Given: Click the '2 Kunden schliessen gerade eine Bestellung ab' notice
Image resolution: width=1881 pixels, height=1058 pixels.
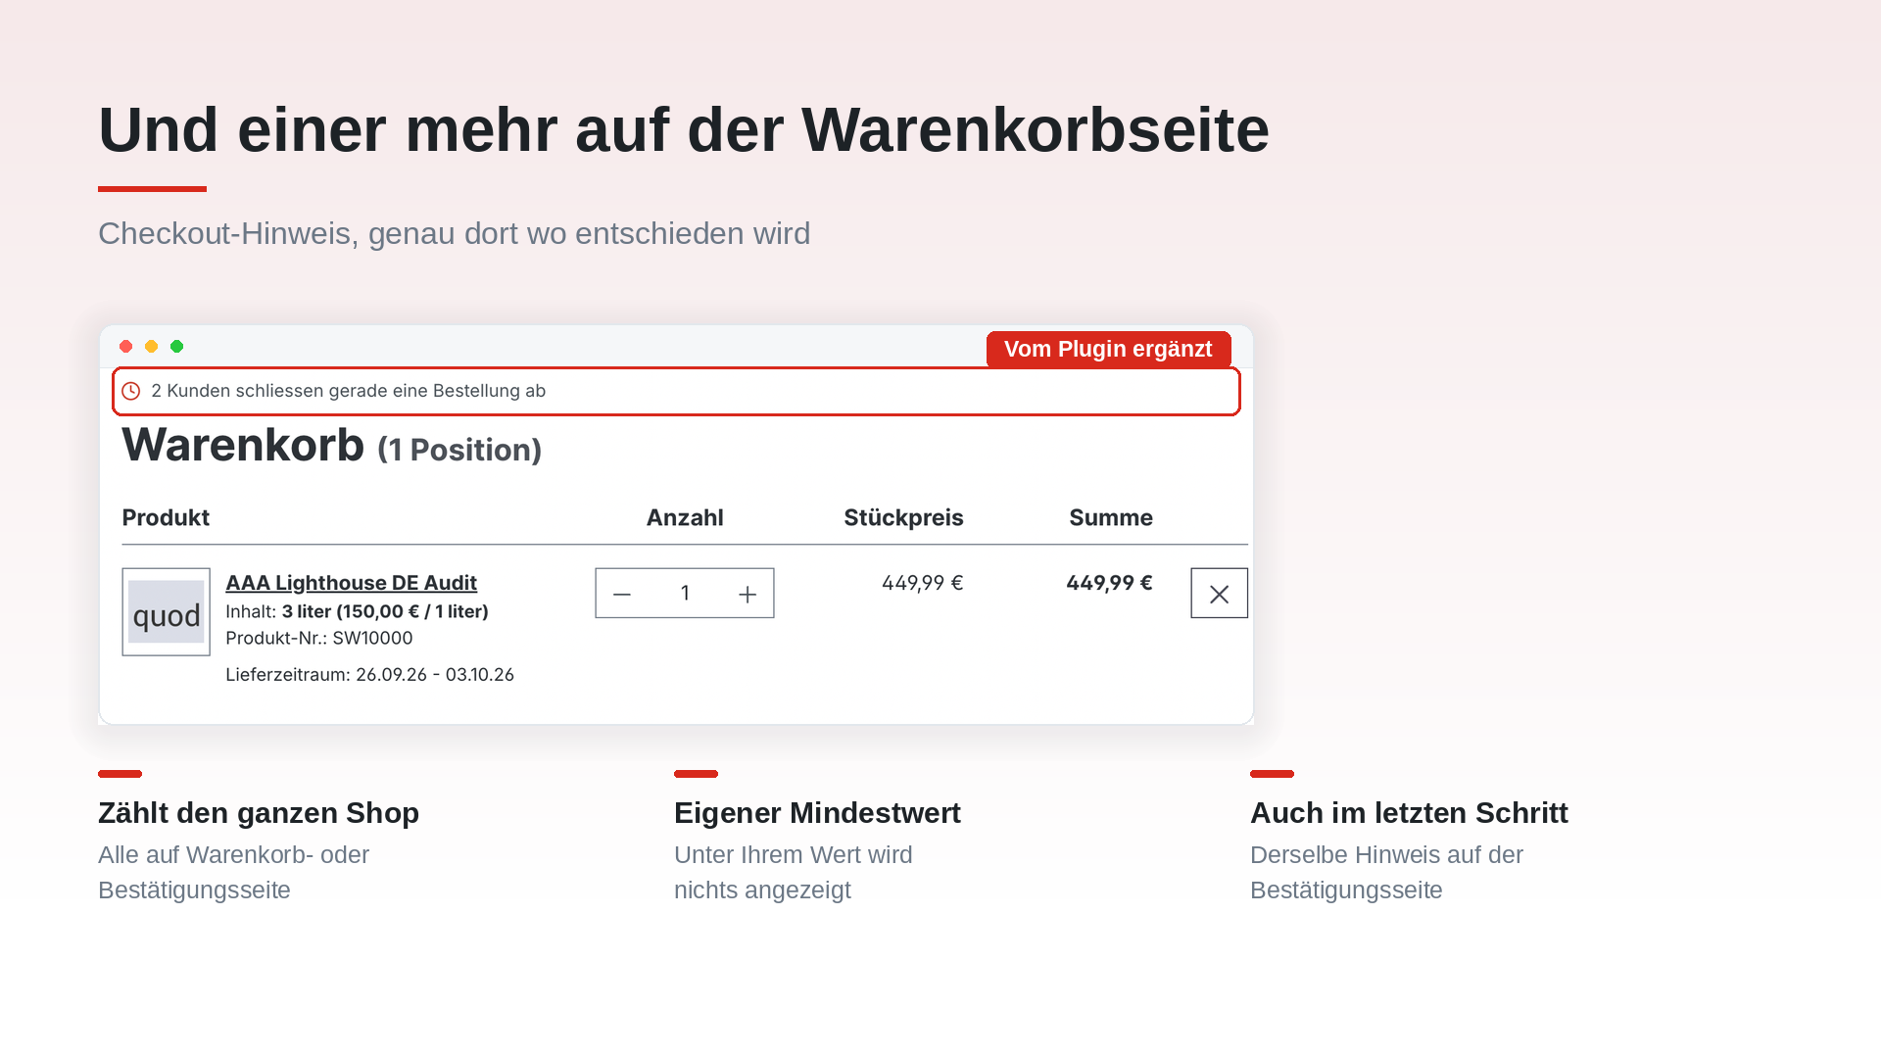Looking at the screenshot, I should 676,391.
